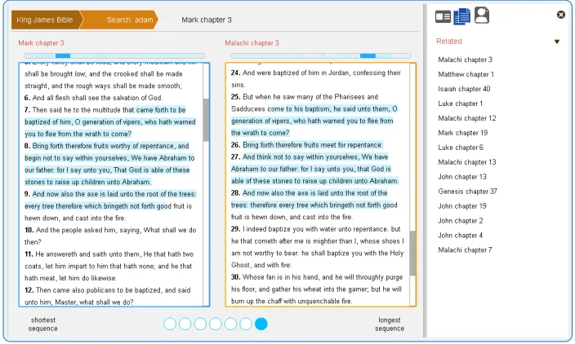Open John chapter 2 related link

click(460, 221)
